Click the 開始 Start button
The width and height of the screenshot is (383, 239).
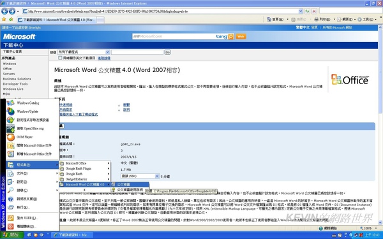11,235
